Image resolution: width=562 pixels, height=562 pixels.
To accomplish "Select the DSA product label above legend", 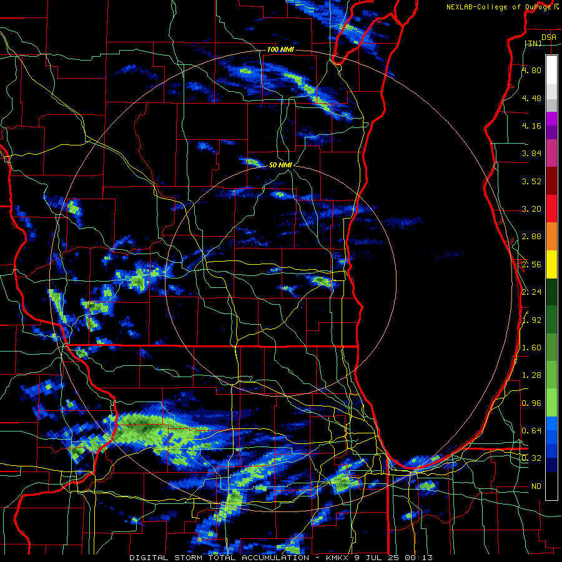I will pos(548,37).
